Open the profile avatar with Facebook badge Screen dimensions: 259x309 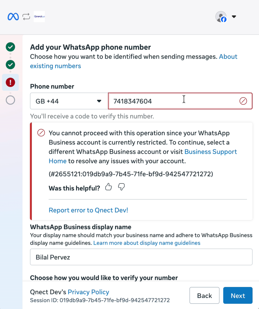tap(221, 17)
